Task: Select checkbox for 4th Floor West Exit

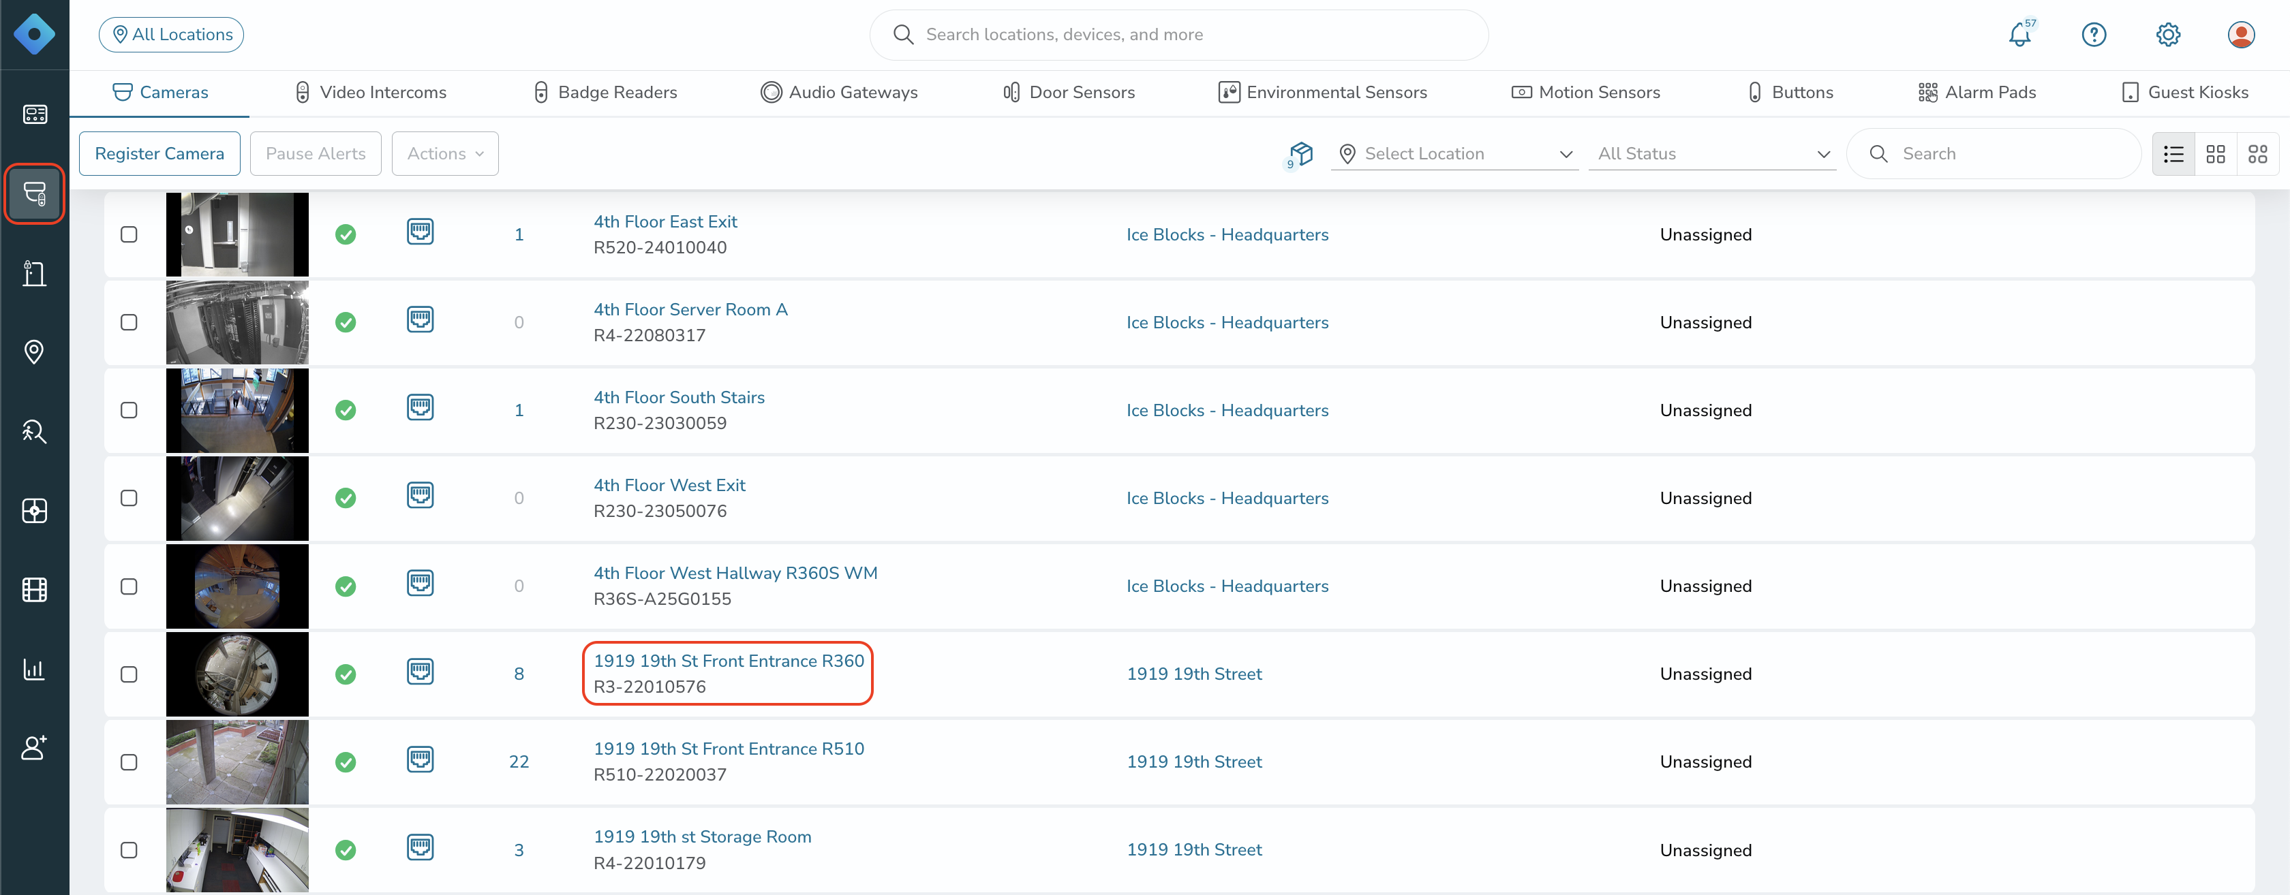Action: (129, 498)
